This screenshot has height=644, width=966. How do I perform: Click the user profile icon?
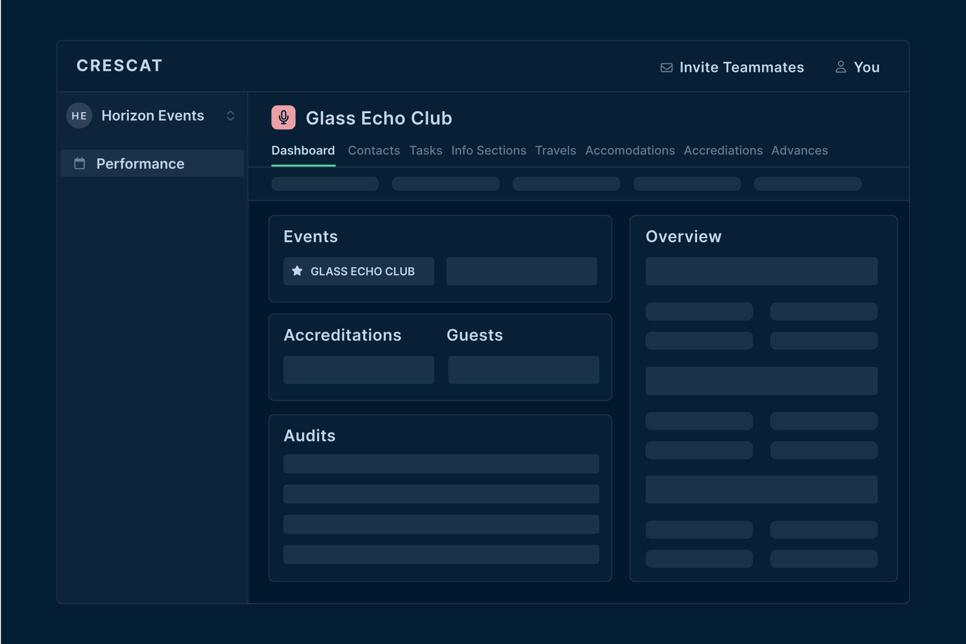[x=841, y=67]
